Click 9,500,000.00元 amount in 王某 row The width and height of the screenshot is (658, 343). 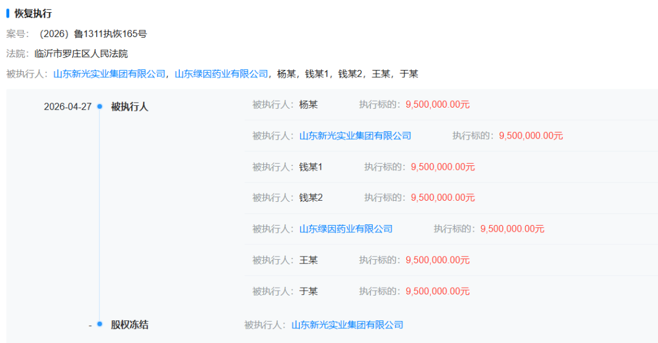pos(437,260)
